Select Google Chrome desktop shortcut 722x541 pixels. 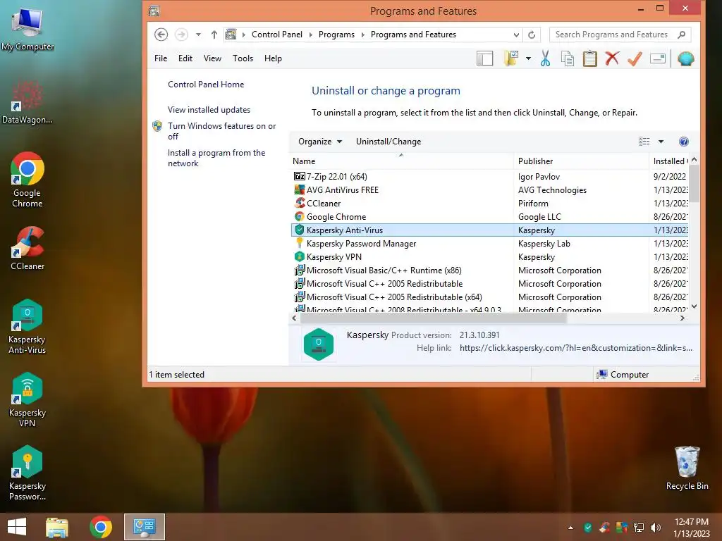click(x=27, y=180)
